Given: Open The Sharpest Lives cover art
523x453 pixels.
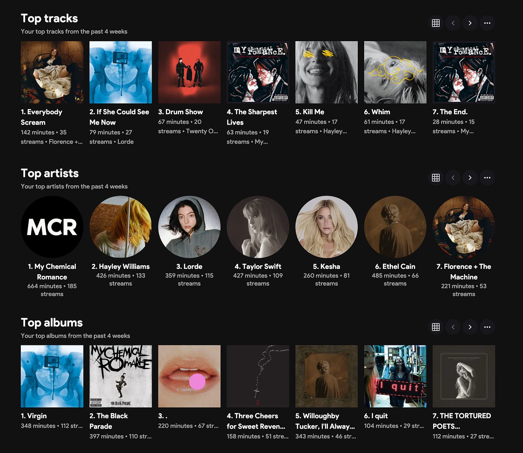Looking at the screenshot, I should tap(258, 72).
